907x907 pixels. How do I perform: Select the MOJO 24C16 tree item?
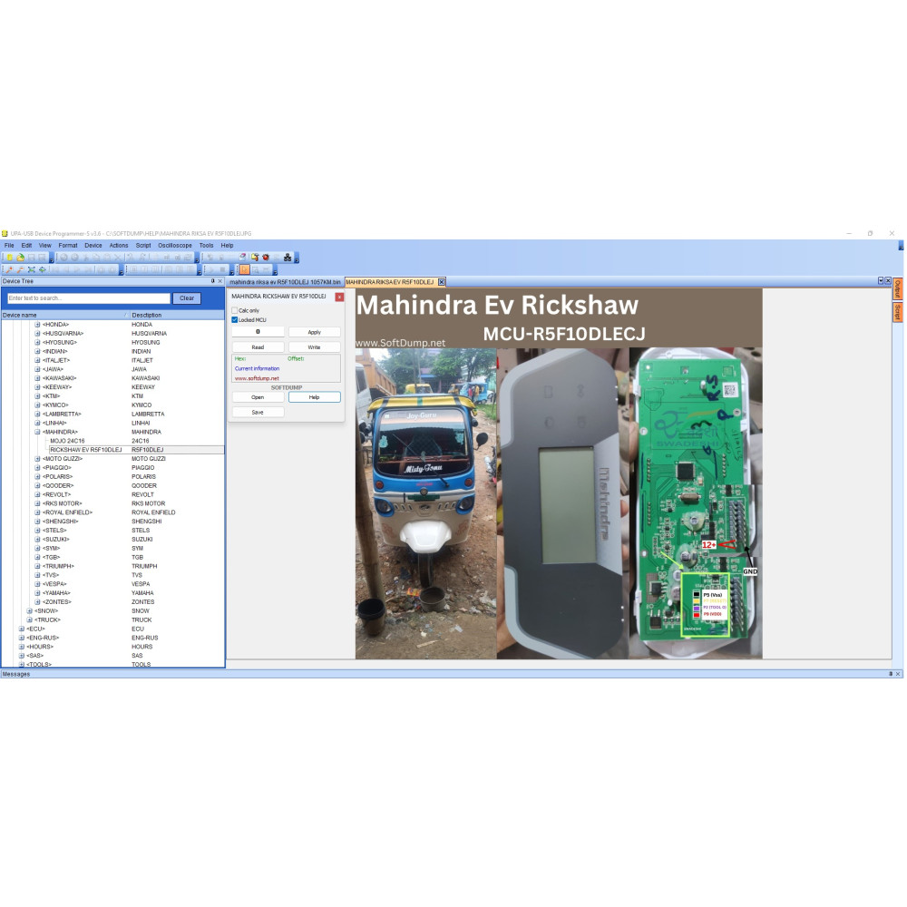[x=67, y=441]
